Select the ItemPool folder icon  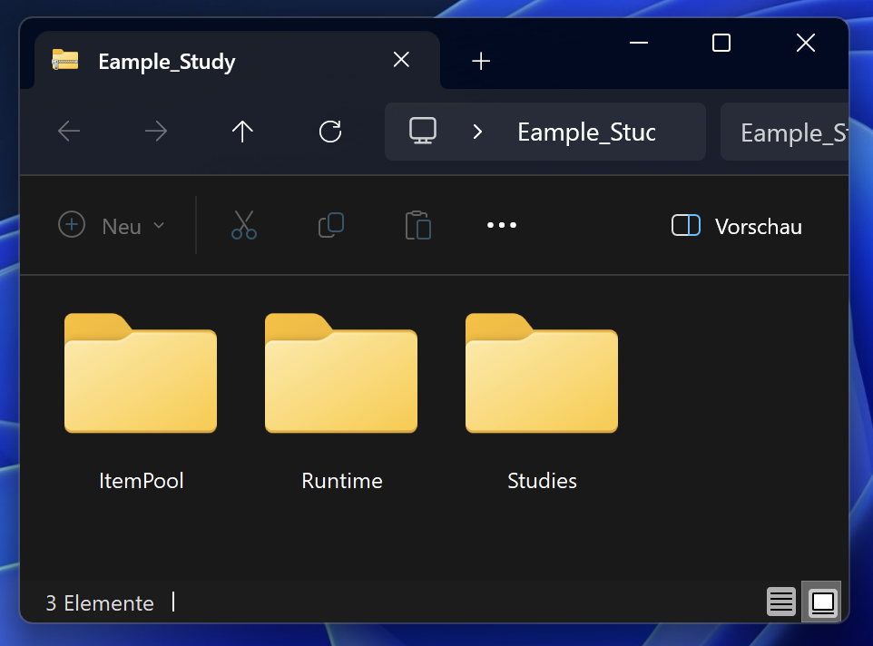(141, 373)
